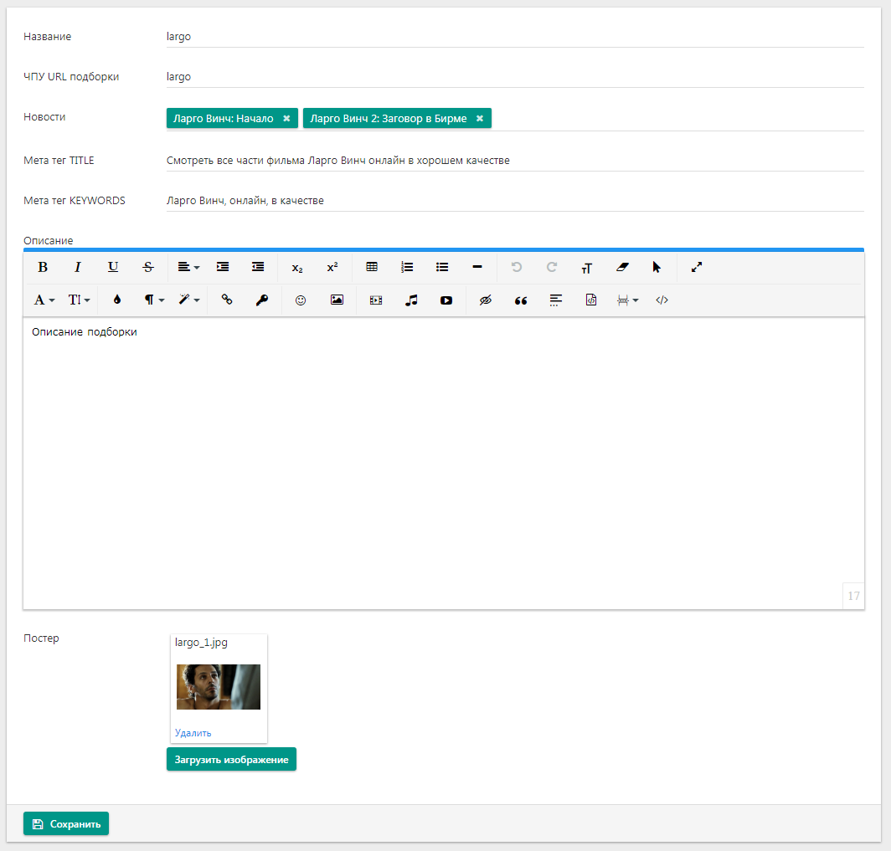Toggle the ordered list formatting
The width and height of the screenshot is (891, 851).
pos(407,267)
